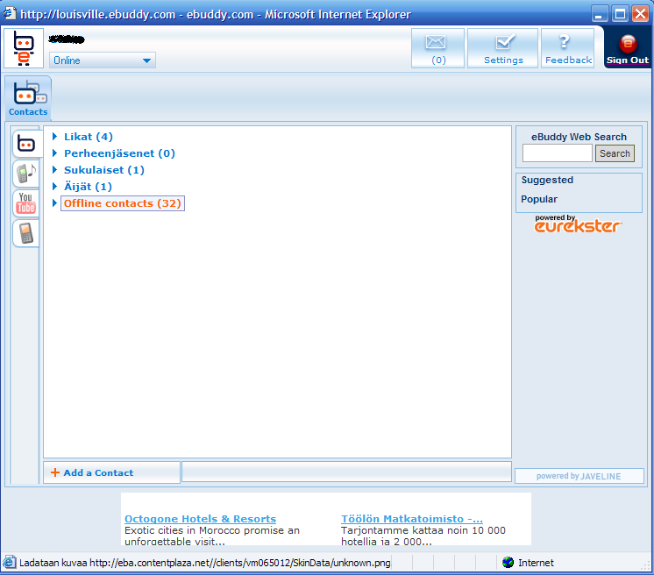Expand the Perheenjäsenet group arrow
Screen dimensions: 654x575
coord(54,153)
